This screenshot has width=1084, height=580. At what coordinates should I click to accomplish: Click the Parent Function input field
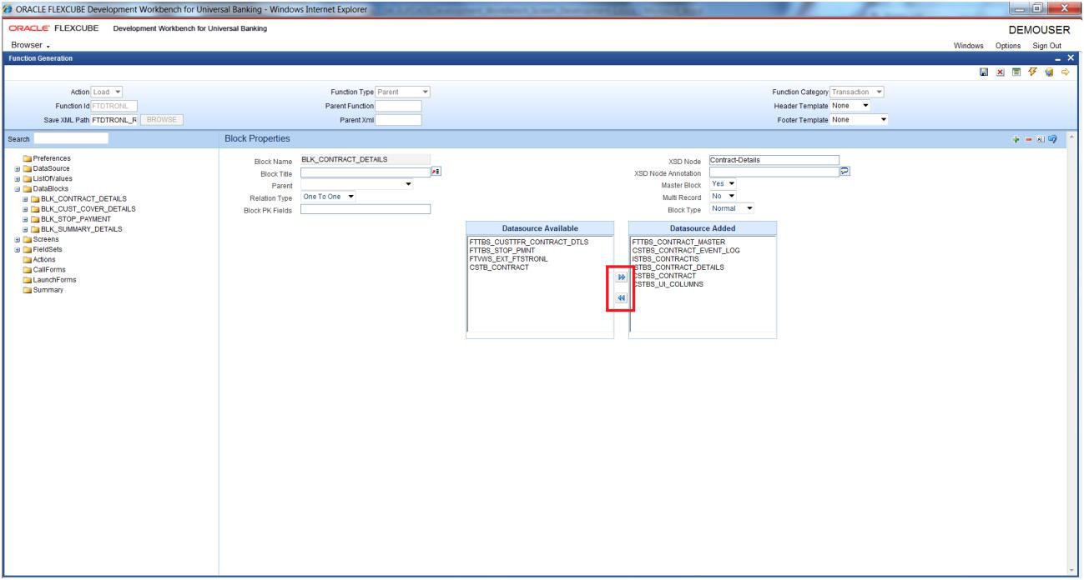tap(398, 105)
